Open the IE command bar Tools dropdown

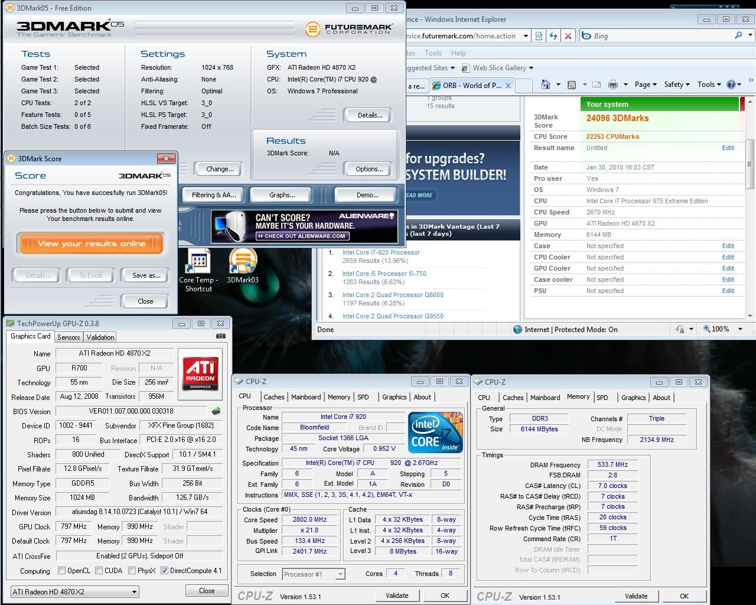point(709,84)
